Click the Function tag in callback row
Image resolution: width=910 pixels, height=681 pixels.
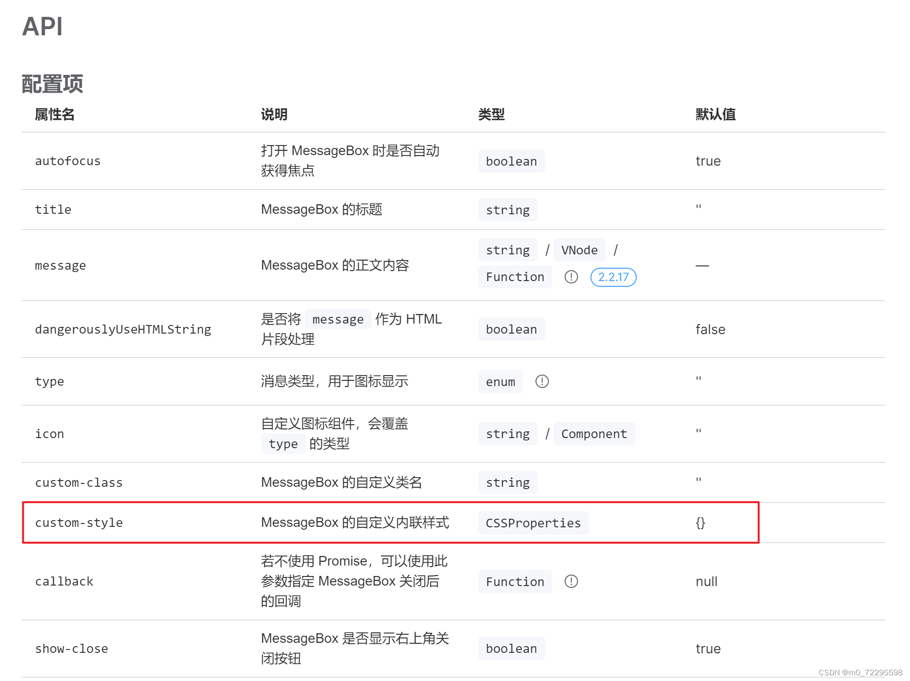coord(514,581)
